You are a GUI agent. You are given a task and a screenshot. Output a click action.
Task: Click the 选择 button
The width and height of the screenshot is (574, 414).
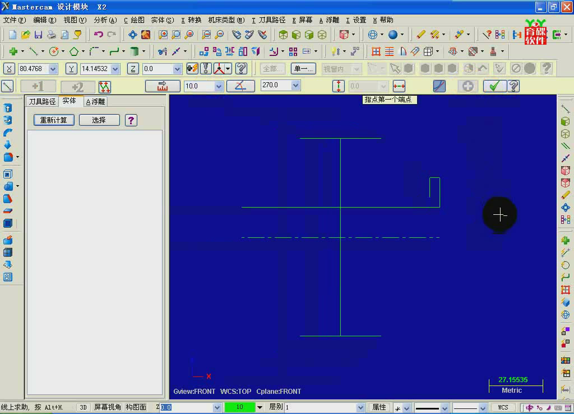(x=99, y=120)
